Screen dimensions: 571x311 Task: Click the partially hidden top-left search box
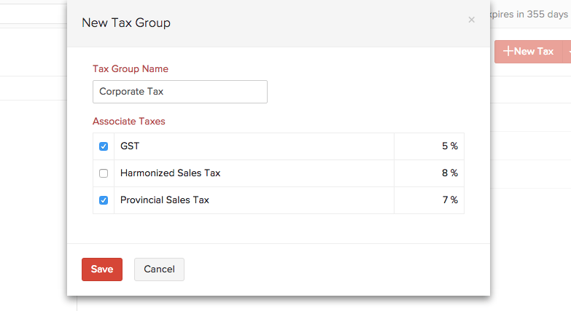click(33, 13)
